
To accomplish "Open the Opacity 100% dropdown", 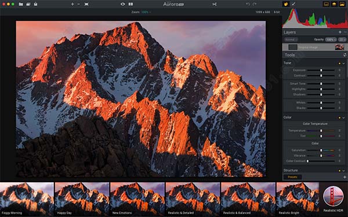I will 331,39.
